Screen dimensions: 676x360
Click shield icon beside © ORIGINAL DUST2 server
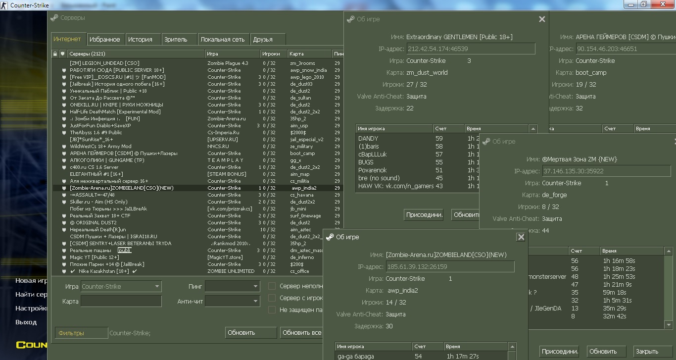point(64,223)
